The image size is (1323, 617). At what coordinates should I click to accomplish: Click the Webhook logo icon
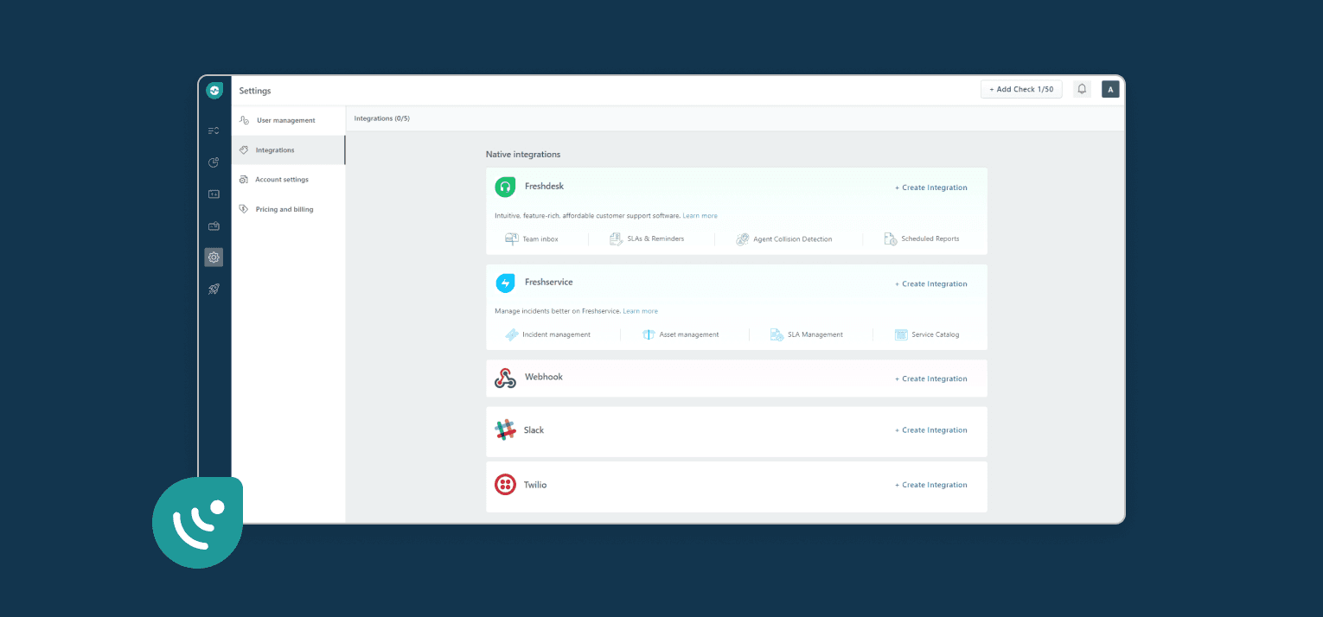(505, 378)
